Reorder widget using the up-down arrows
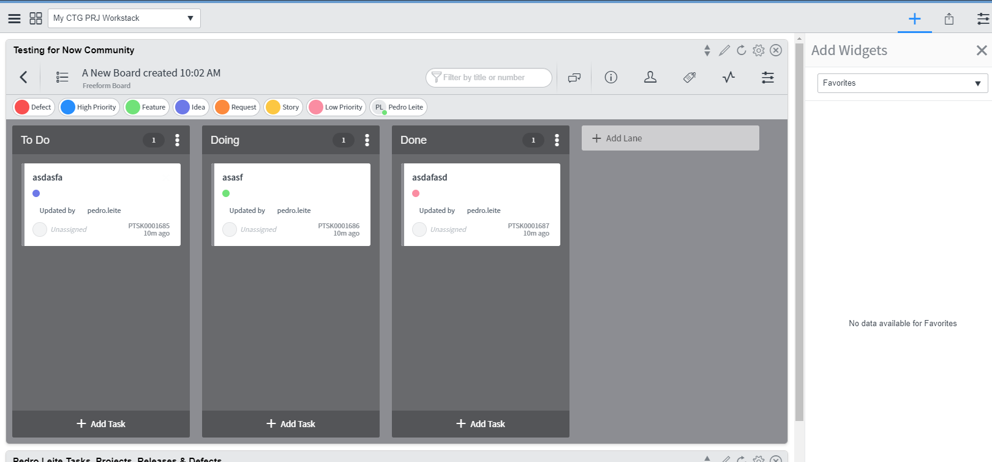The height and width of the screenshot is (462, 992). click(707, 50)
